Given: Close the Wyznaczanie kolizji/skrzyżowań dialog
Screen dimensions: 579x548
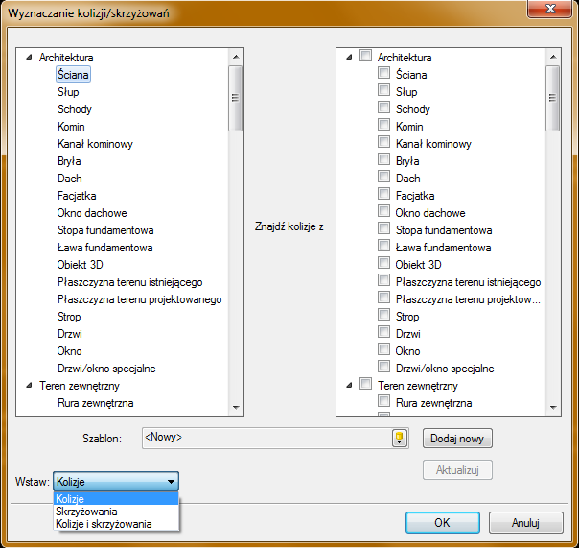Looking at the screenshot, I should 550,8.
